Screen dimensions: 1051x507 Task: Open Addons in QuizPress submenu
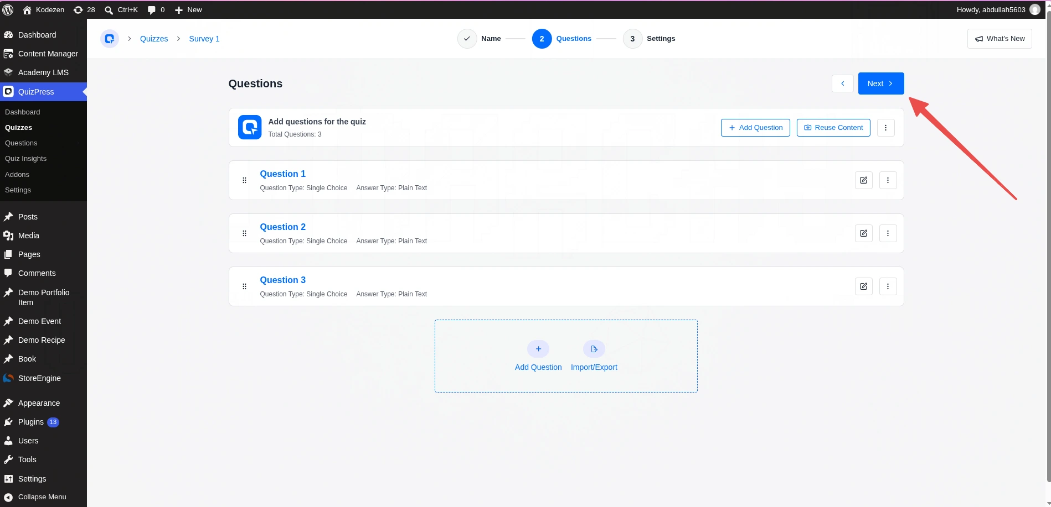(x=17, y=174)
